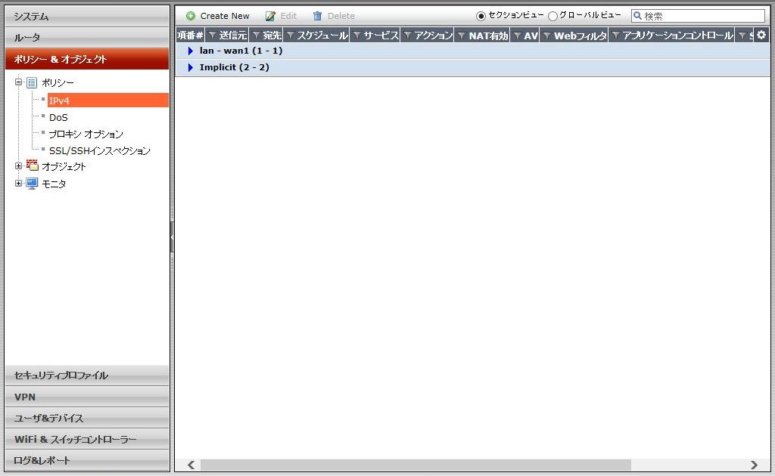Select セクションビュー radio button
The image size is (775, 476).
click(x=481, y=17)
